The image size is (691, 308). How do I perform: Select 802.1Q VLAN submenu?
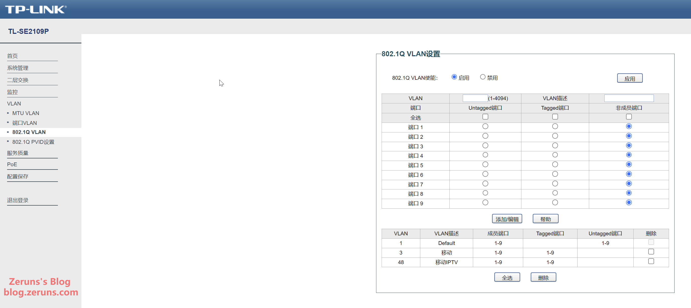tap(29, 132)
